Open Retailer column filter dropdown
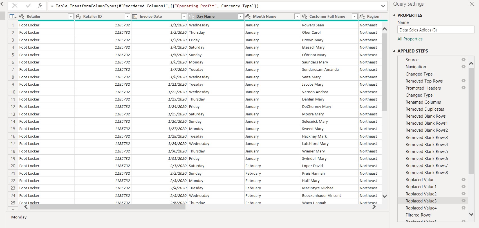 pyautogui.click(x=71, y=17)
